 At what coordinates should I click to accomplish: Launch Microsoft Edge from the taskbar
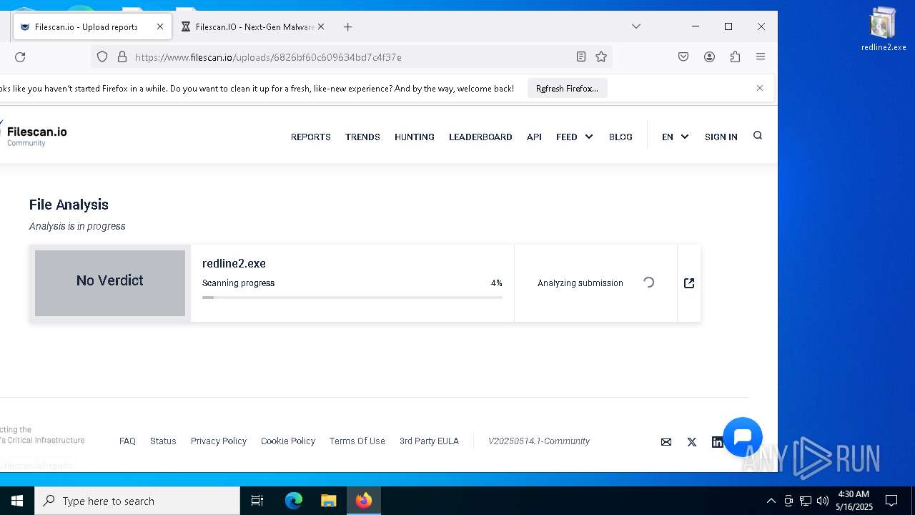[x=294, y=501]
